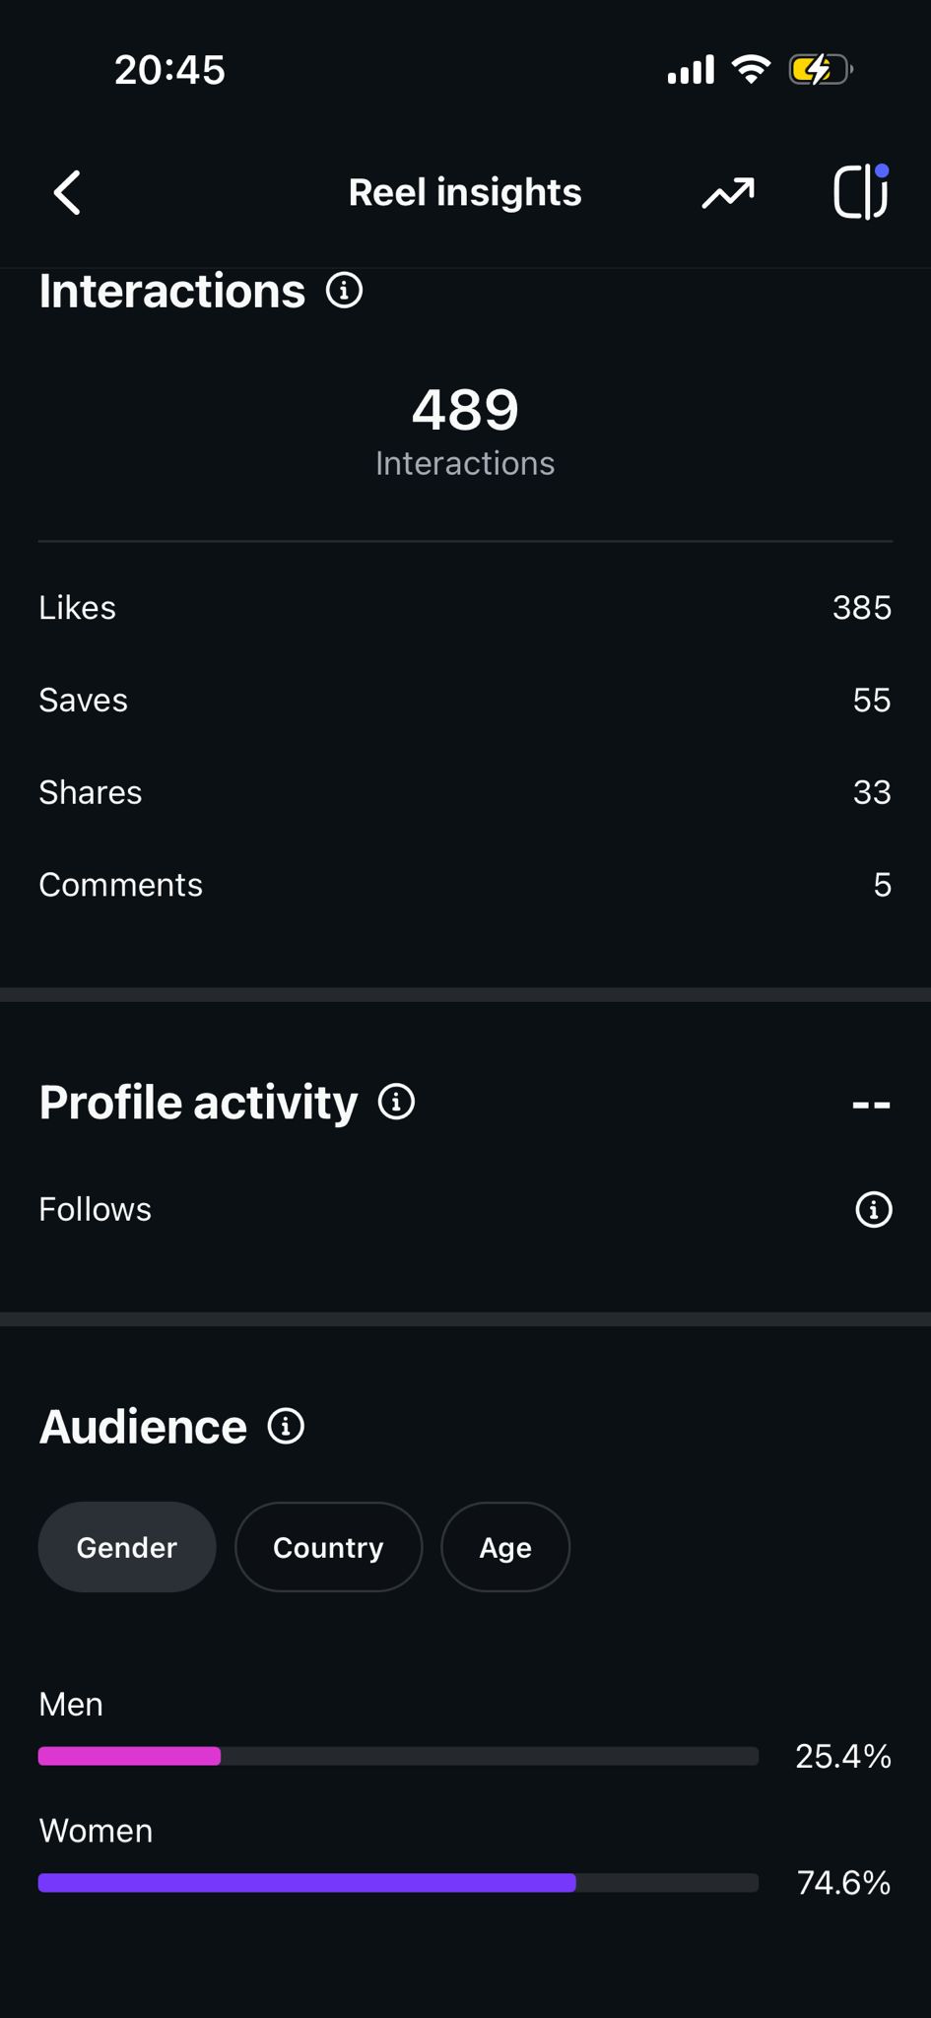This screenshot has width=931, height=2018.
Task: Tap the Men percentage bar
Action: pyautogui.click(x=398, y=1755)
